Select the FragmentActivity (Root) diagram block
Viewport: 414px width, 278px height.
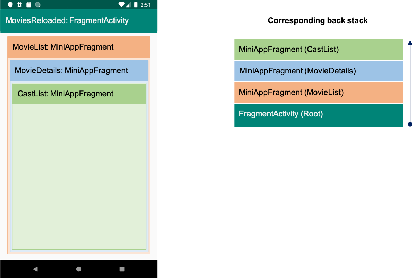click(x=318, y=114)
